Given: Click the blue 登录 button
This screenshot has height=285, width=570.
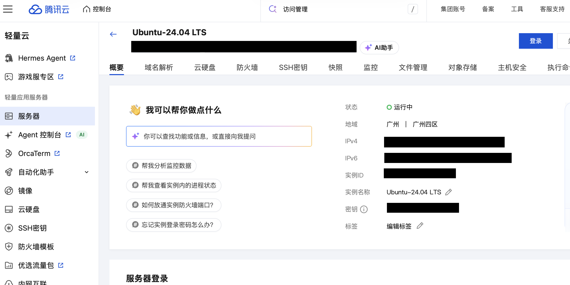Looking at the screenshot, I should point(536,41).
